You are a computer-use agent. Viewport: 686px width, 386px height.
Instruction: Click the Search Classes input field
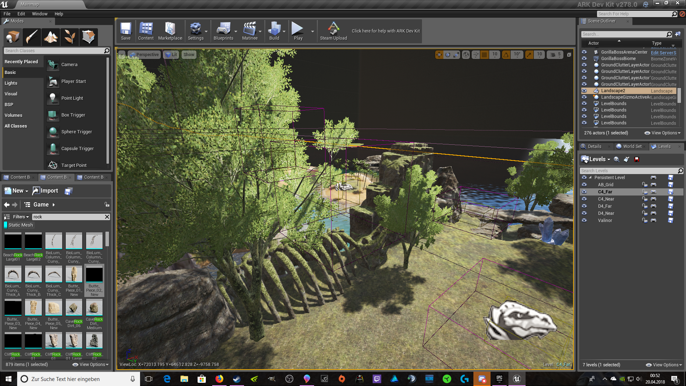pos(56,51)
